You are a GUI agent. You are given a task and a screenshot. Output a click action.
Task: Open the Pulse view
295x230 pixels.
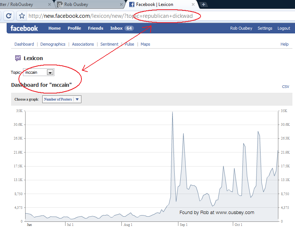[x=130, y=44]
